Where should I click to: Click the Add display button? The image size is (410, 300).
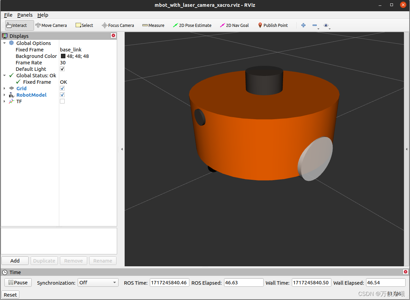[15, 260]
